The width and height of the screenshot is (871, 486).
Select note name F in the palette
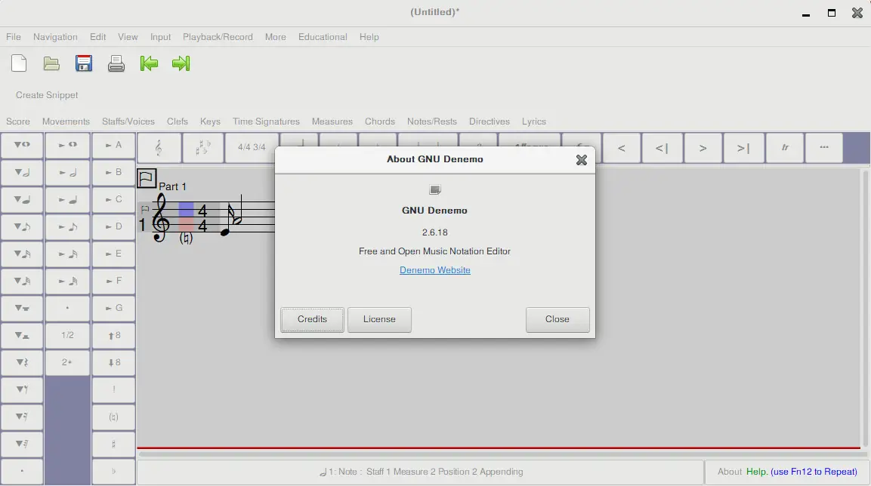[x=113, y=281]
